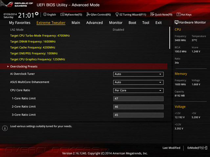Change language via English label
The height and width of the screenshot is (157, 210).
click(x=52, y=14)
